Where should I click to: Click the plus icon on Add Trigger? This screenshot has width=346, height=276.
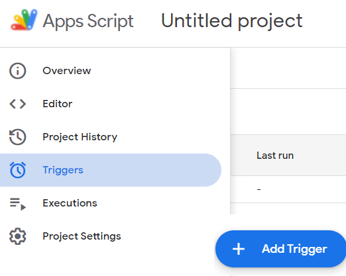pyautogui.click(x=239, y=249)
